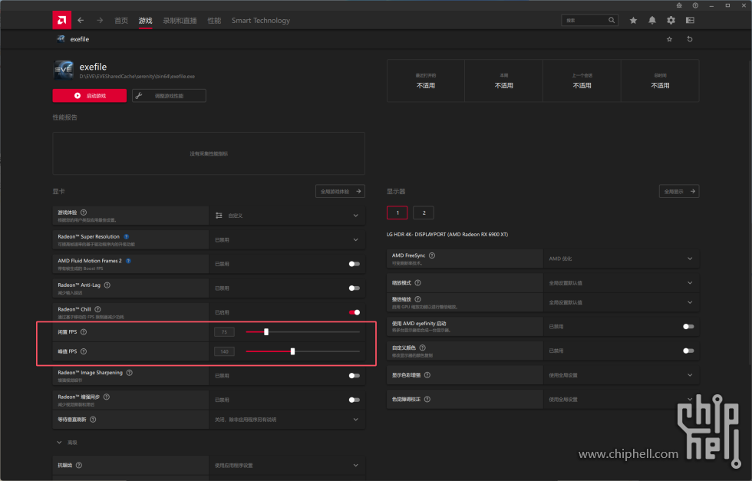Screen dimensions: 752x481
Task: Open AMD FreeSync dropdown
Action: [621, 259]
